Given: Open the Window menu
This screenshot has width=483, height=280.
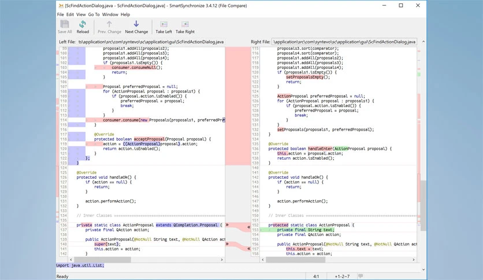Looking at the screenshot, I should (110, 14).
